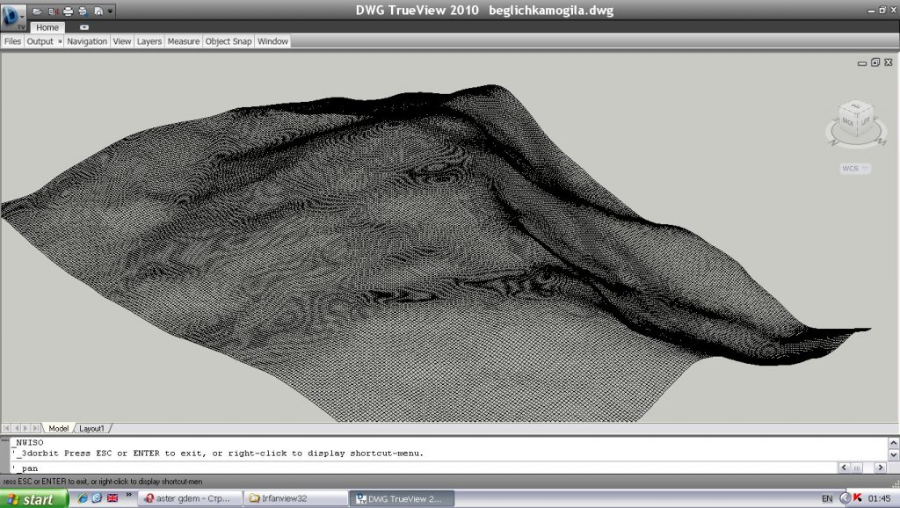Click the Plot printer icon
The width and height of the screenshot is (900, 508).
68,11
